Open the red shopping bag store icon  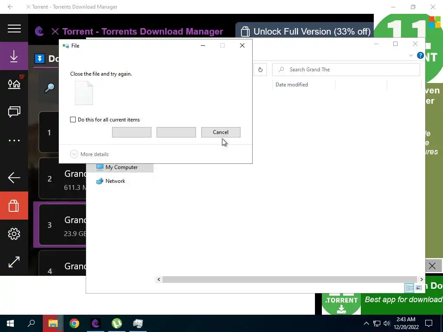[14, 205]
